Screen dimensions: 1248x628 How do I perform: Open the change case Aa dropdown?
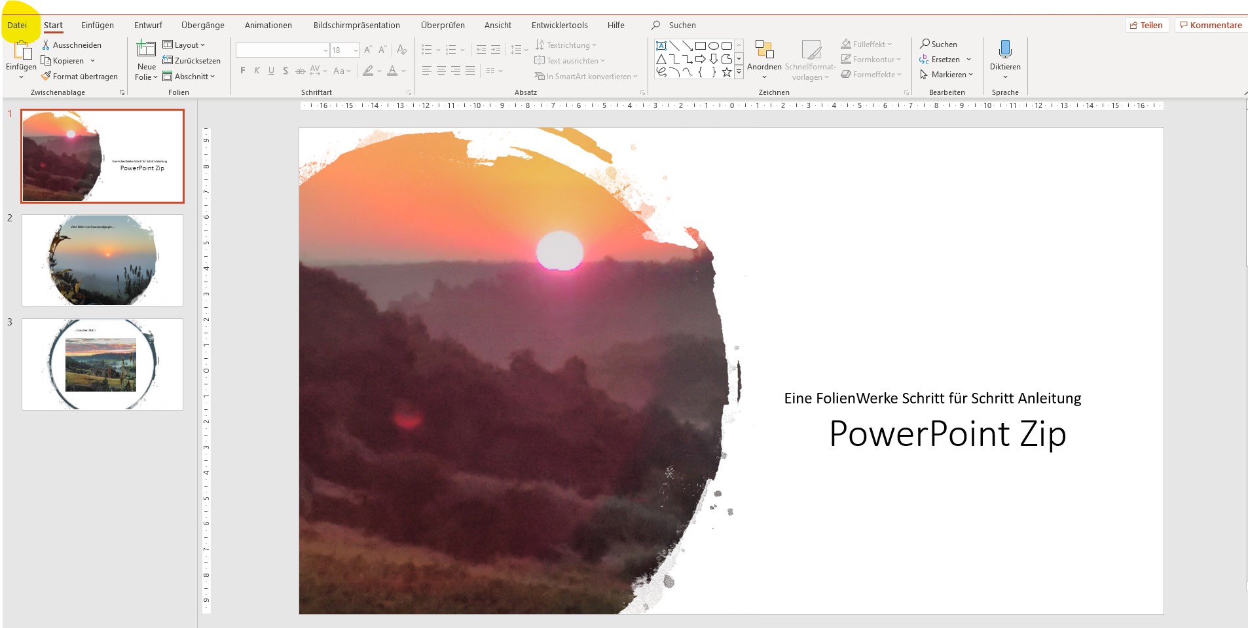pos(342,71)
